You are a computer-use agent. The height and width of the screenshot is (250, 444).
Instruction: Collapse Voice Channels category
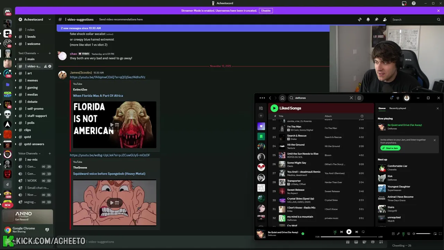click(29, 153)
